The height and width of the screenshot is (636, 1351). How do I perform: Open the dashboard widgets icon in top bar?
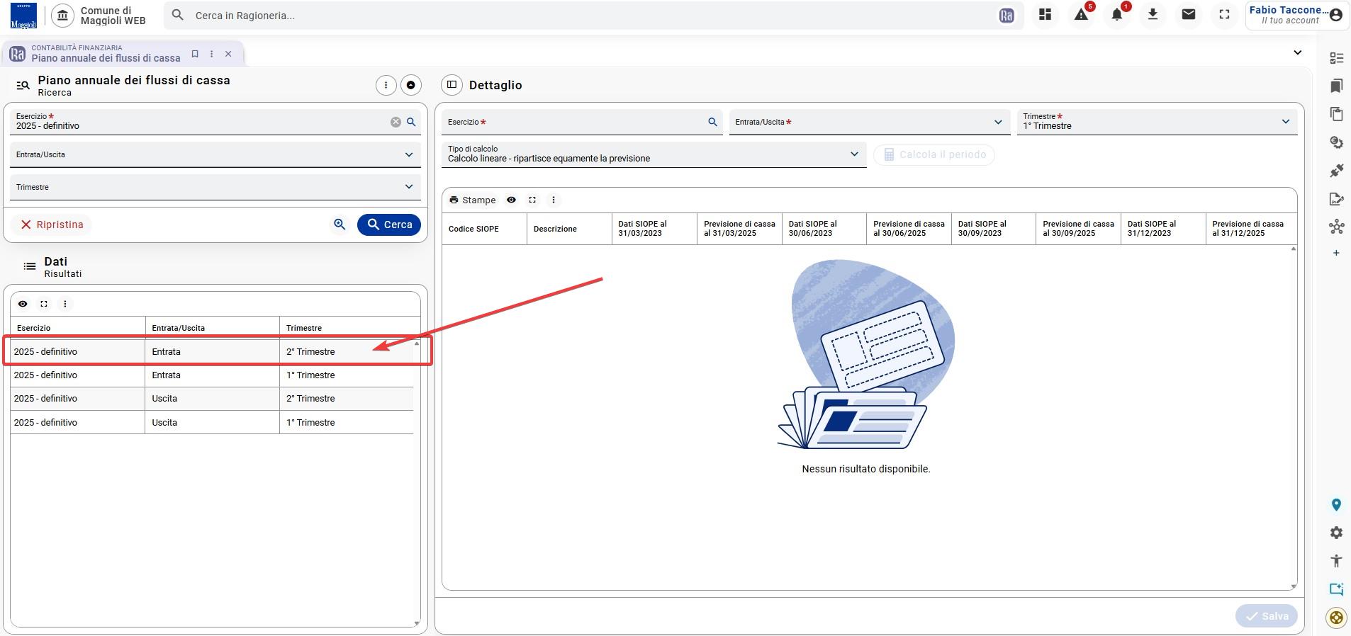coord(1045,15)
